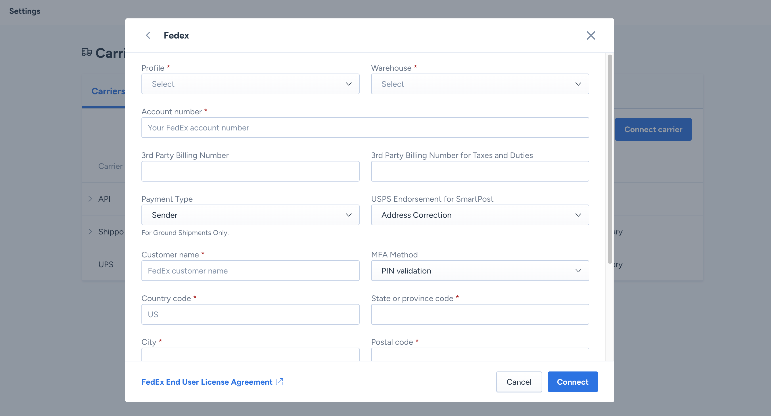771x416 pixels.
Task: Click the external link icon next to License Agreement
Action: click(279, 382)
